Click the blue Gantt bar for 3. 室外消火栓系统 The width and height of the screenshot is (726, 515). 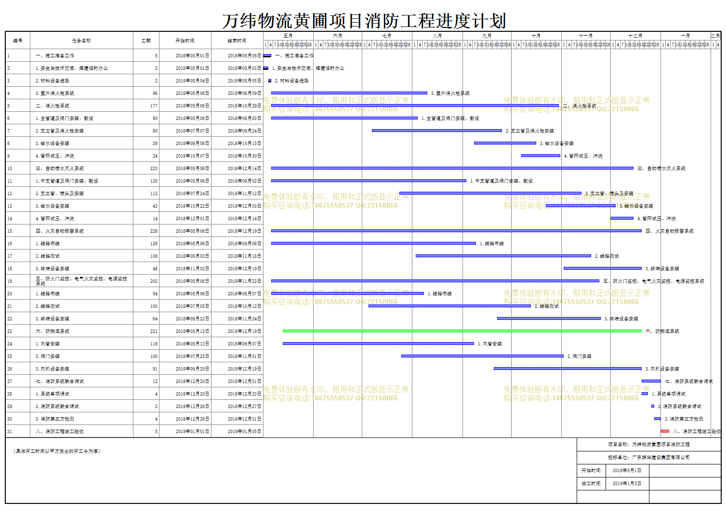(x=349, y=93)
